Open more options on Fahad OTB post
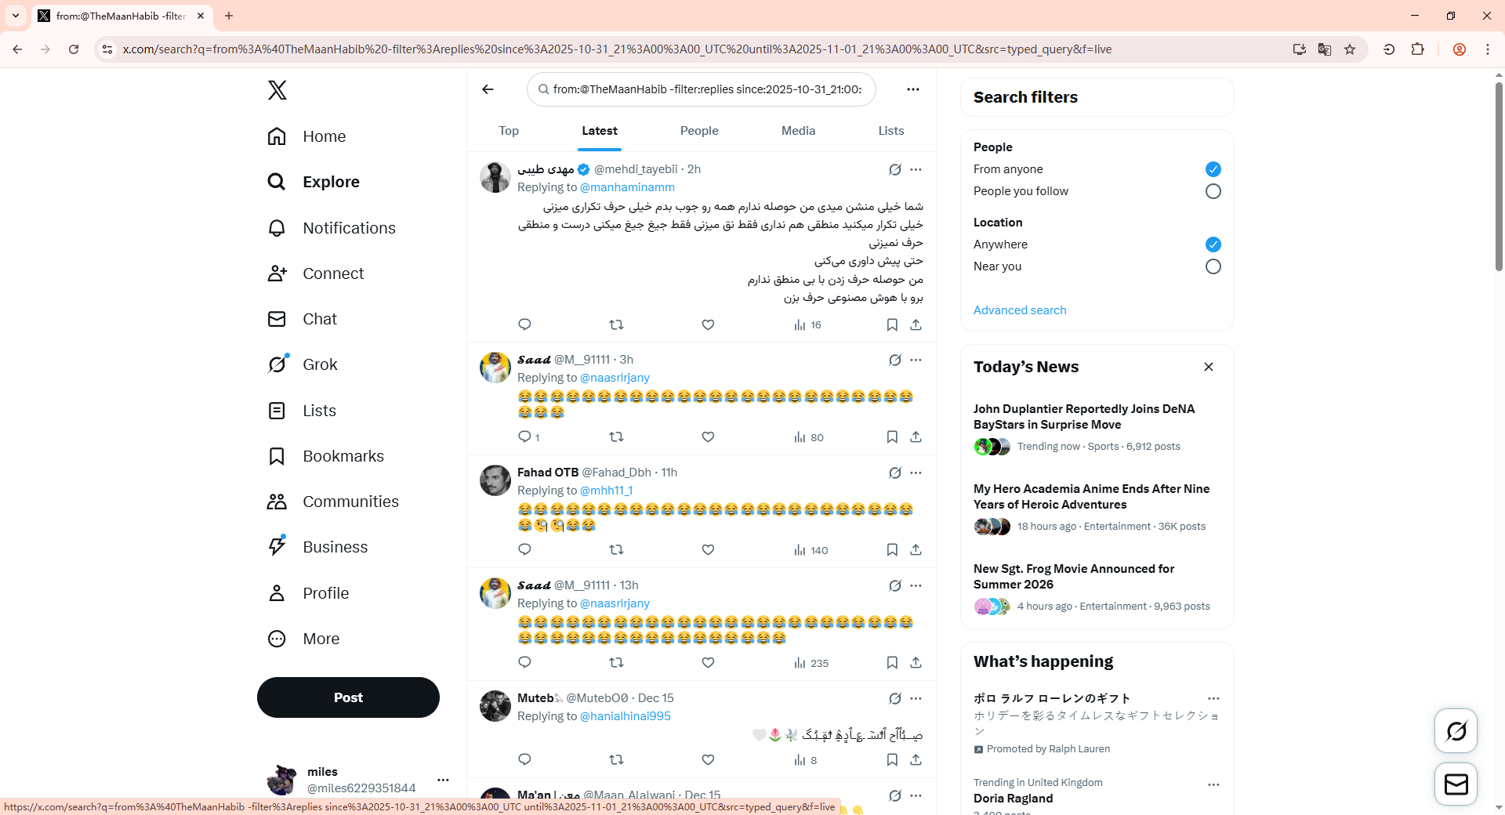The image size is (1505, 815). (916, 473)
